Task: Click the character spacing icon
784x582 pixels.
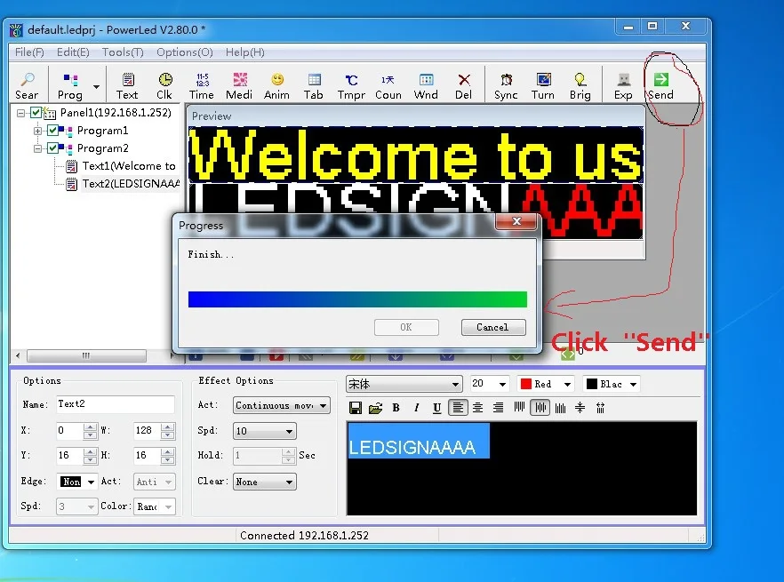Action: 601,408
